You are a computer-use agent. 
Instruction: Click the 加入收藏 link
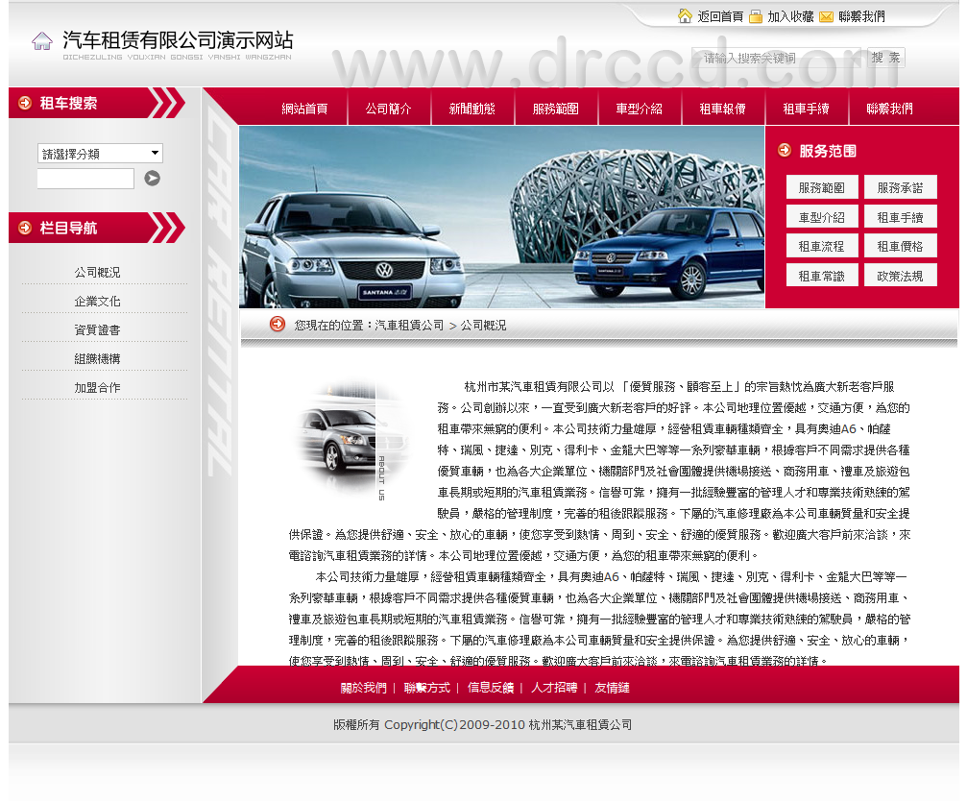click(790, 16)
